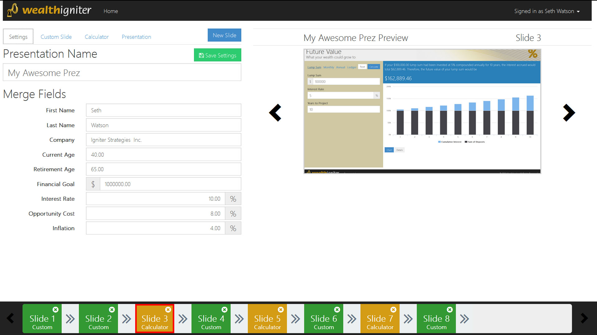Screen dimensions: 597x335
Task: Go to the Presentation tab
Action: [x=136, y=37]
